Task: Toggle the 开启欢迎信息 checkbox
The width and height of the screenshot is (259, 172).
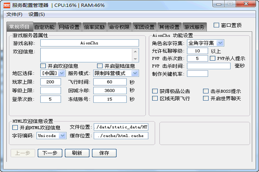Action: click(43, 66)
